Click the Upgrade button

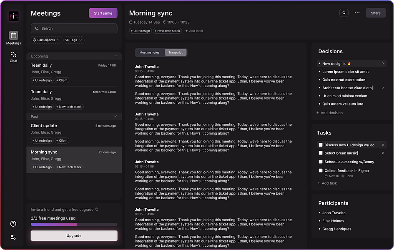tap(74, 236)
